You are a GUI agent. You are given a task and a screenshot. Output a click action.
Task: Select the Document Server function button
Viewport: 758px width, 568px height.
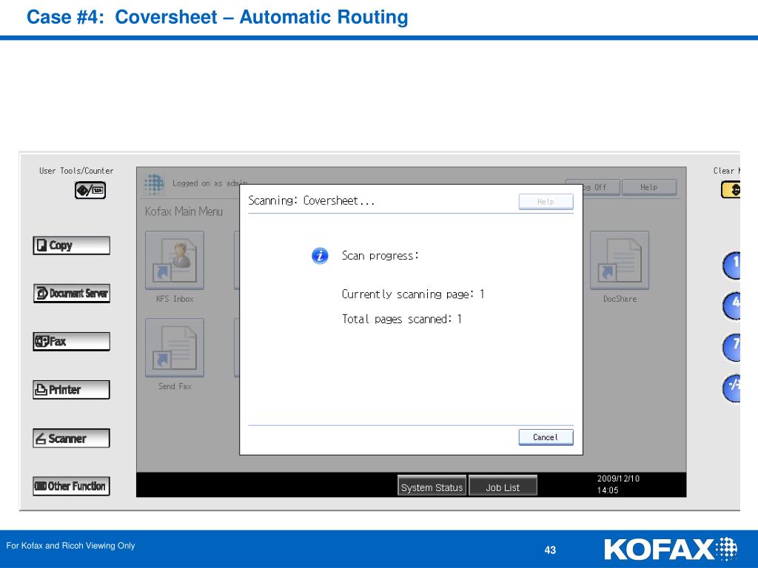pyautogui.click(x=72, y=293)
